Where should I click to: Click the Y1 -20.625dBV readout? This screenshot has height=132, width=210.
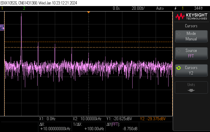coord(119,119)
